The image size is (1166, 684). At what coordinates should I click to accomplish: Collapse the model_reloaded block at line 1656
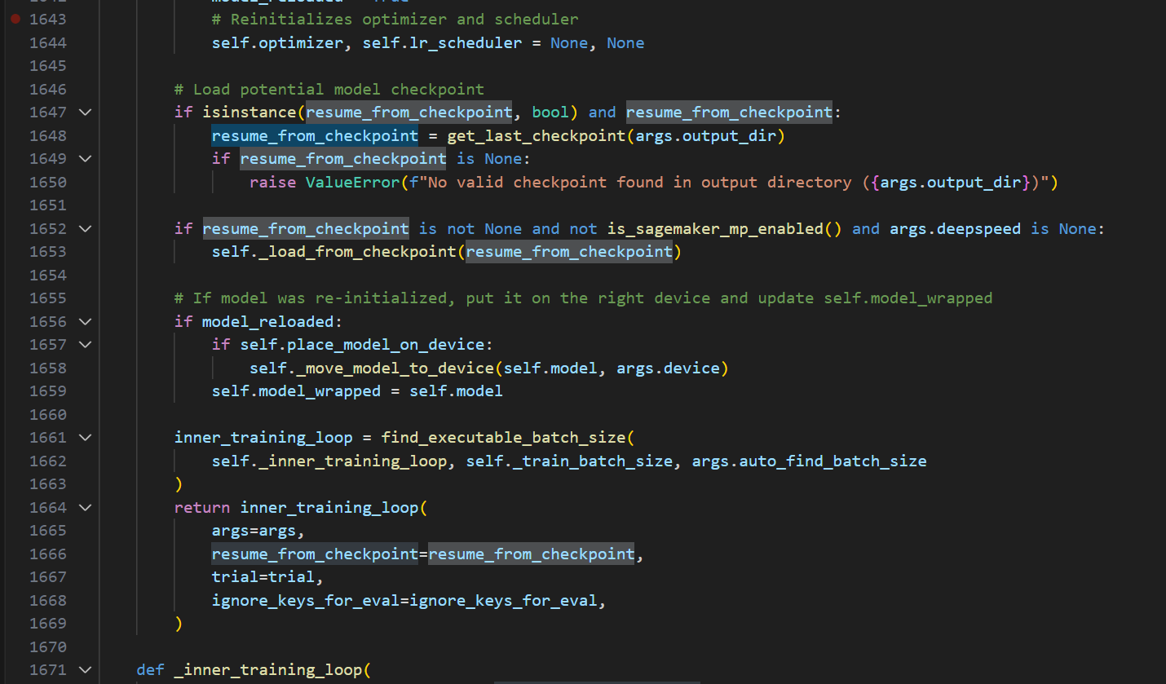point(85,321)
